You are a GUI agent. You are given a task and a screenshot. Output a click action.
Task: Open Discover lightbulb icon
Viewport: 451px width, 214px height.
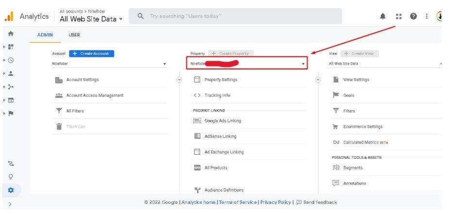pyautogui.click(x=11, y=177)
